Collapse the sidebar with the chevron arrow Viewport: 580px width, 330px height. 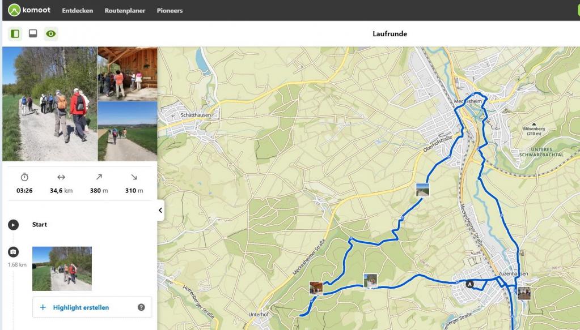click(x=160, y=211)
